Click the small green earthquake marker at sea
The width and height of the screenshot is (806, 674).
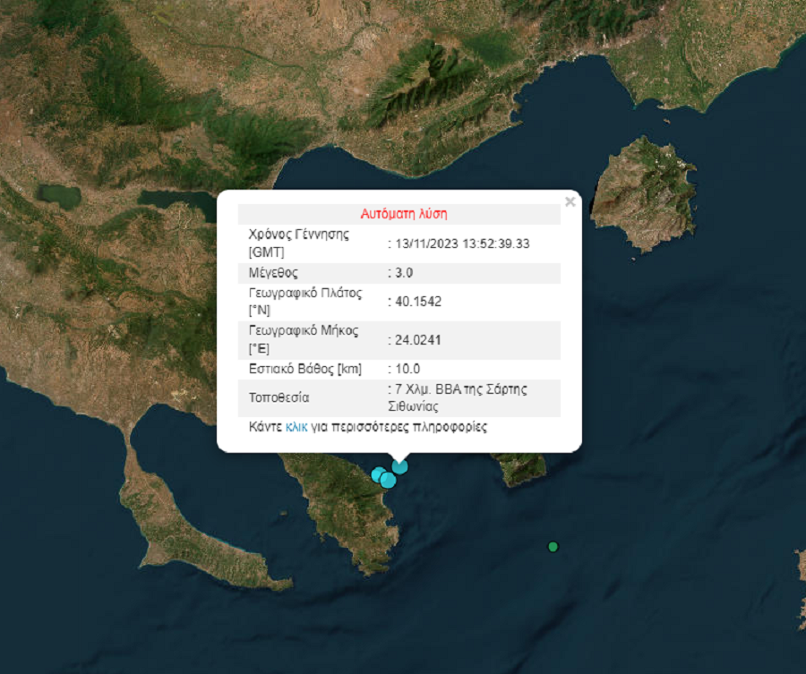[x=553, y=547]
